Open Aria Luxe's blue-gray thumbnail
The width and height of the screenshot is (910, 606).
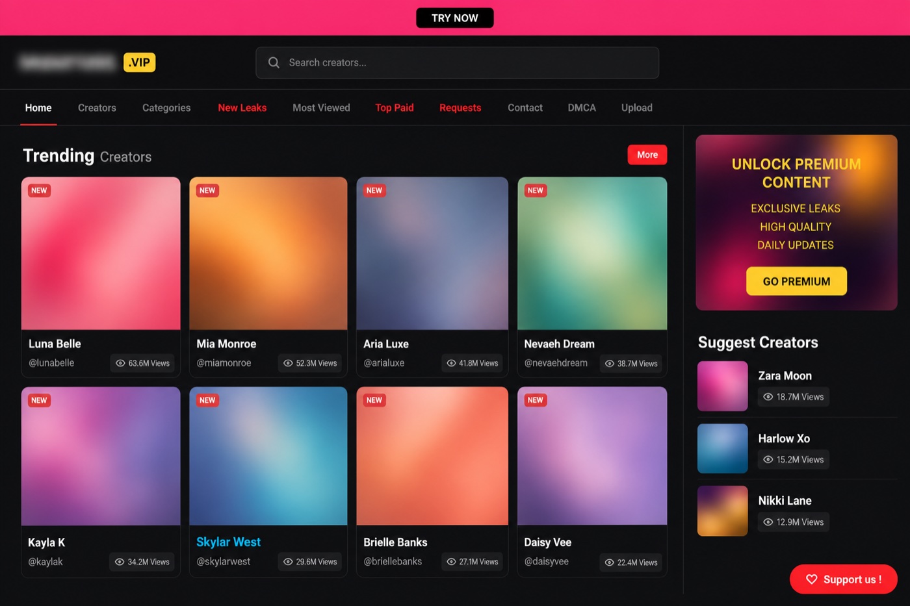[432, 253]
